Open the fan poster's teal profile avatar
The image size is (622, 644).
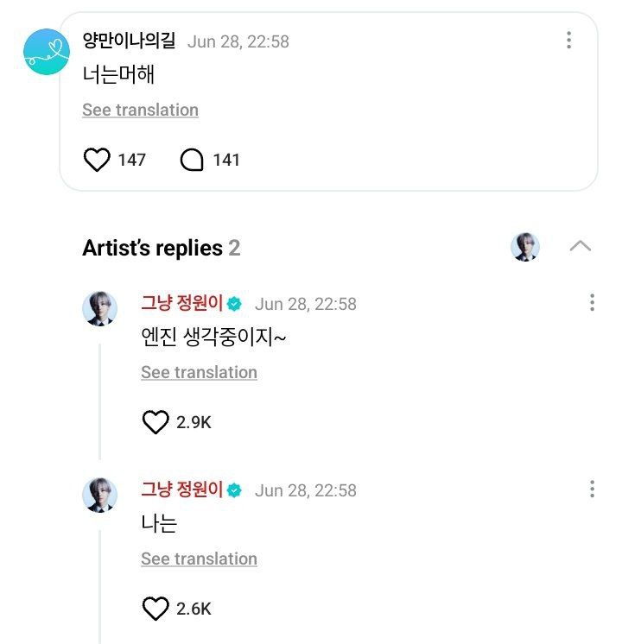pos(46,52)
